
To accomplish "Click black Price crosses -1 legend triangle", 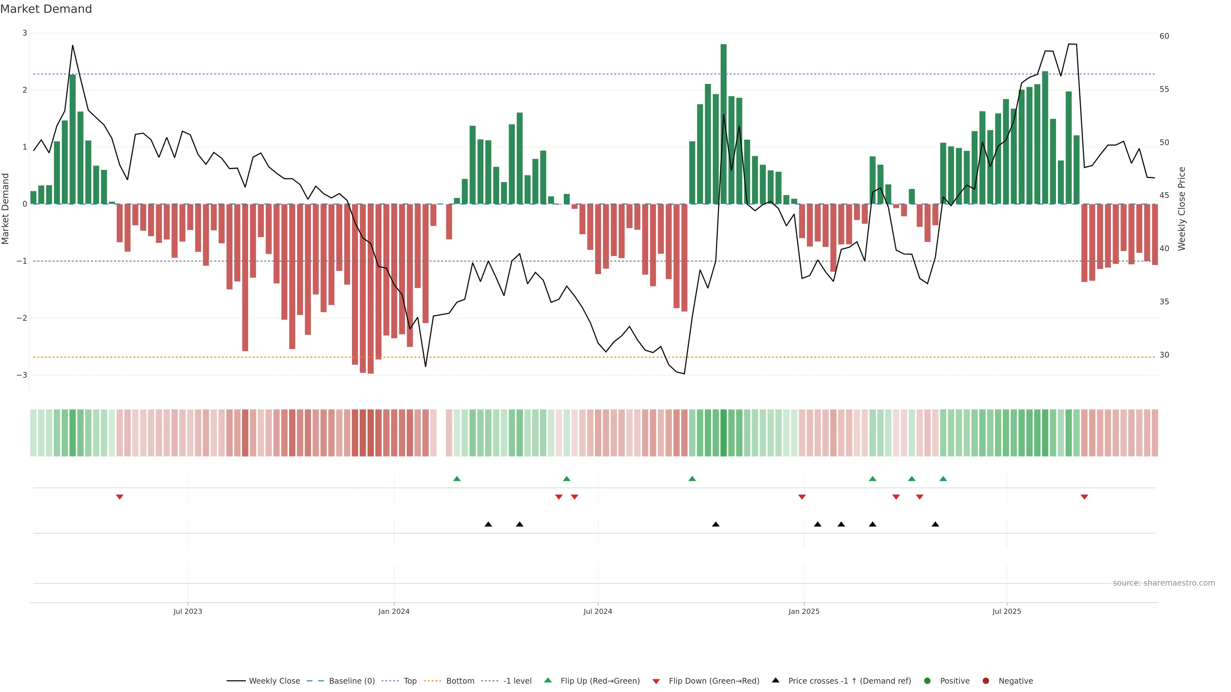I will pos(775,680).
